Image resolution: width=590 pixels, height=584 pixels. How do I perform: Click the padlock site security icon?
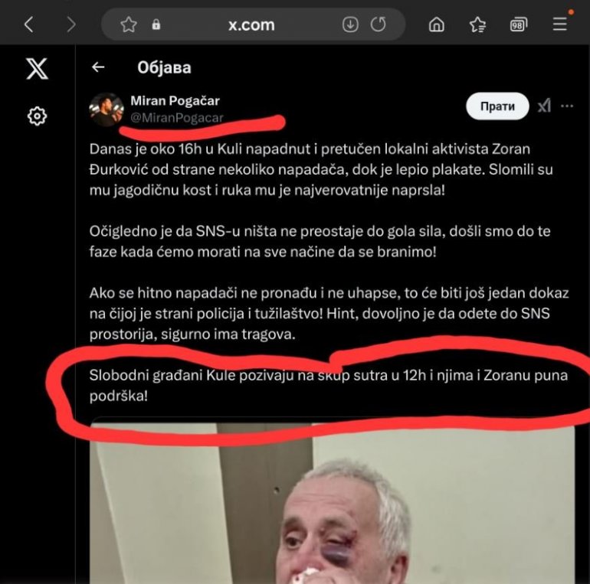[x=156, y=24]
